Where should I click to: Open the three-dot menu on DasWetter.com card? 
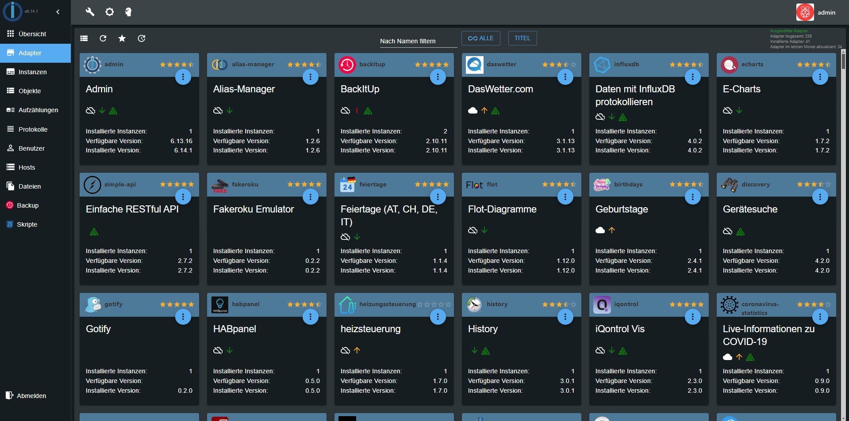pos(565,77)
